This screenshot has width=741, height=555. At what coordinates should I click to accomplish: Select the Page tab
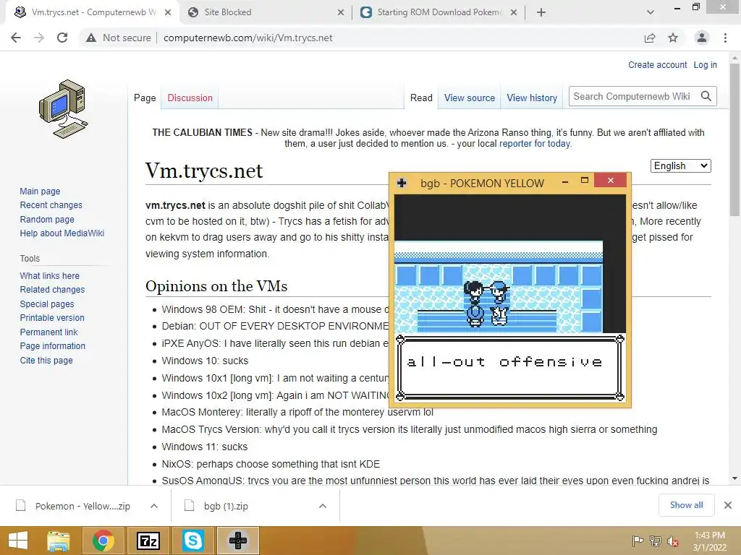(145, 98)
